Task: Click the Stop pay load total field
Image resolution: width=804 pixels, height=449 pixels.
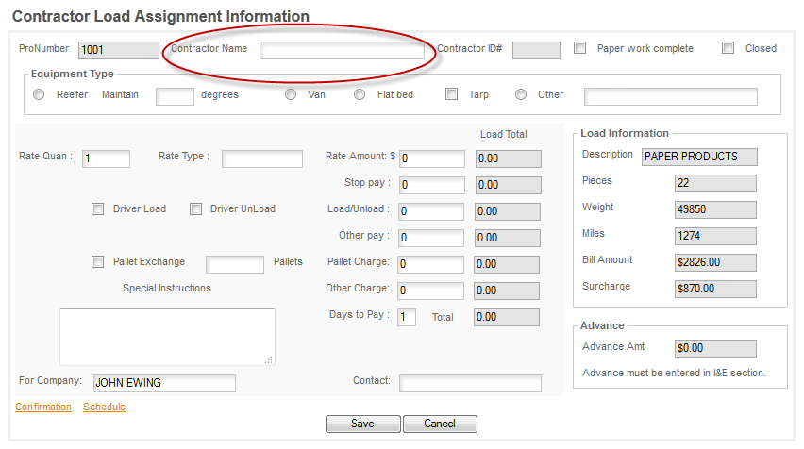Action: click(x=508, y=185)
